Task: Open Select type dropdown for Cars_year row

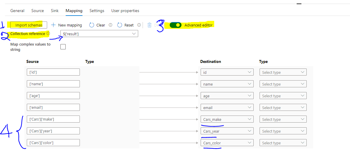Action: tap(283, 131)
